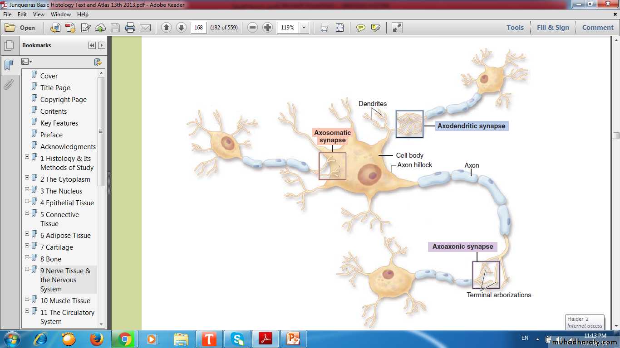Viewport: 620px width, 348px height.
Task: Jump to the Contents bookmark
Action: pos(53,111)
